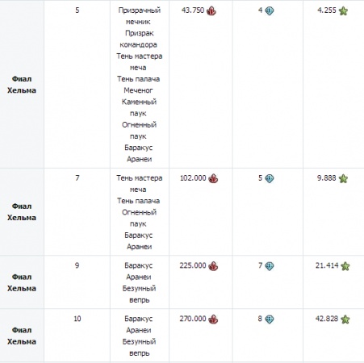The image size is (364, 363).
Task: Select the Фиал Хельма header in level 10 row
Action: (22, 336)
